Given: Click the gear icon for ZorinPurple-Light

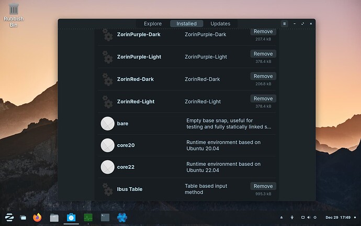Looking at the screenshot, I should coord(108,57).
